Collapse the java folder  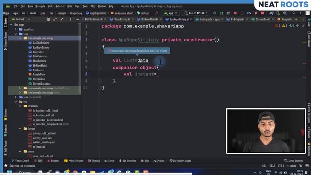[x=16, y=34]
